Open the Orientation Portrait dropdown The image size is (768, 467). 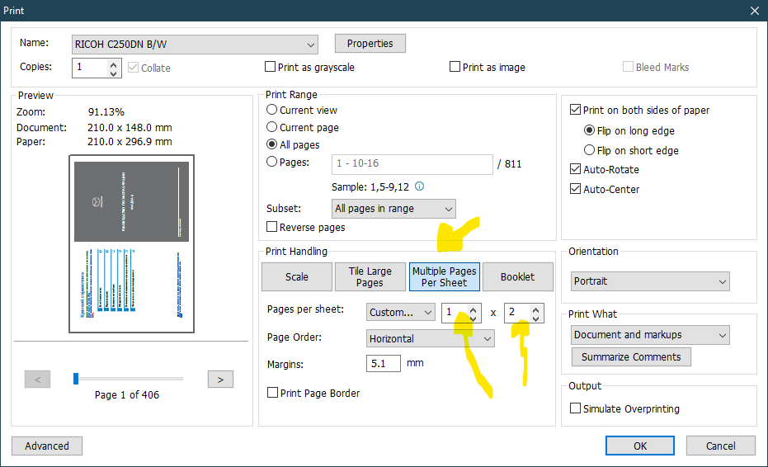(650, 281)
